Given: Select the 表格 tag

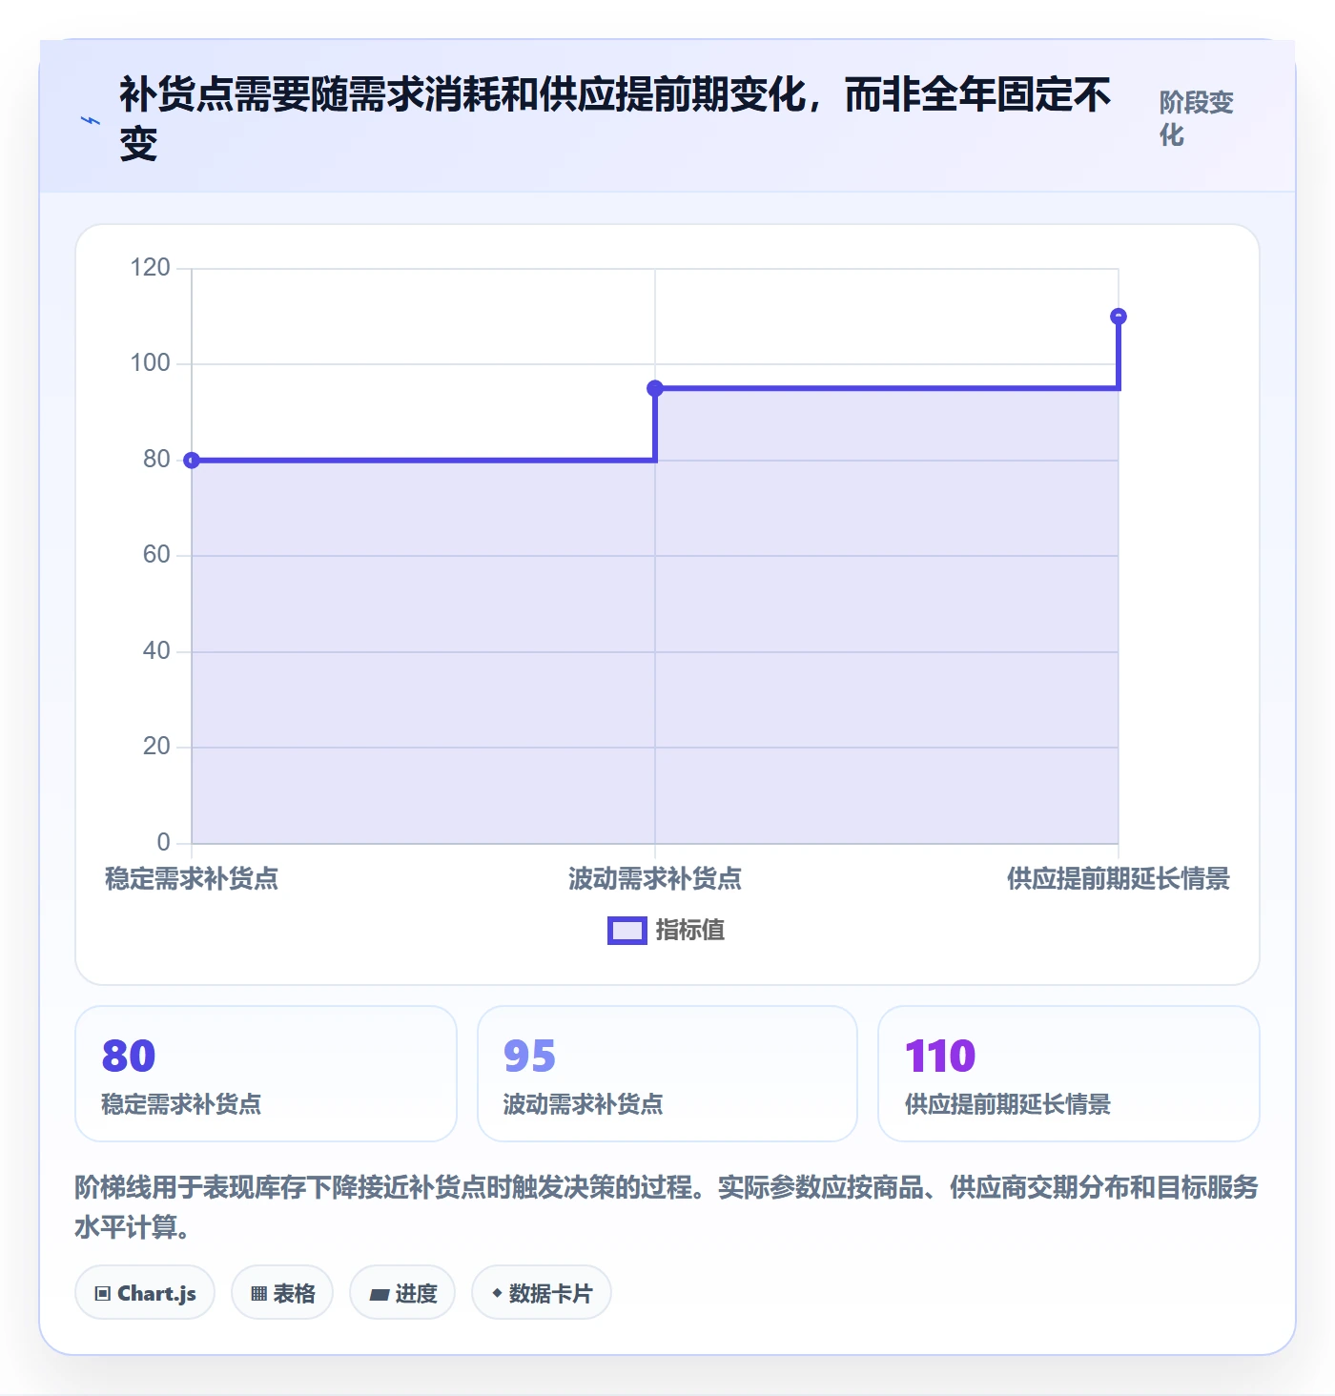Looking at the screenshot, I should tap(282, 1293).
